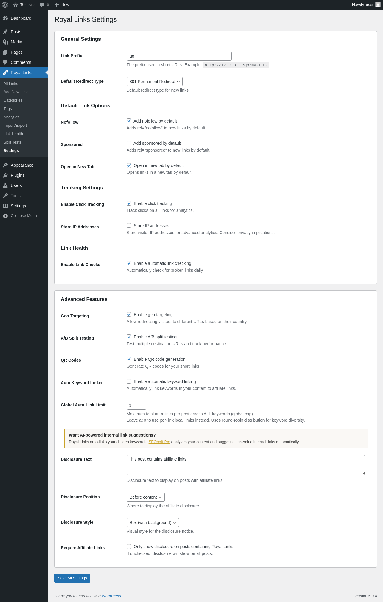Click the Save All Settings button

point(72,578)
